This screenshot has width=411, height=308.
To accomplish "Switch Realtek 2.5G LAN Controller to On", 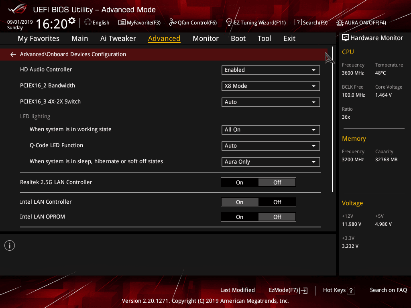I will pos(240,182).
